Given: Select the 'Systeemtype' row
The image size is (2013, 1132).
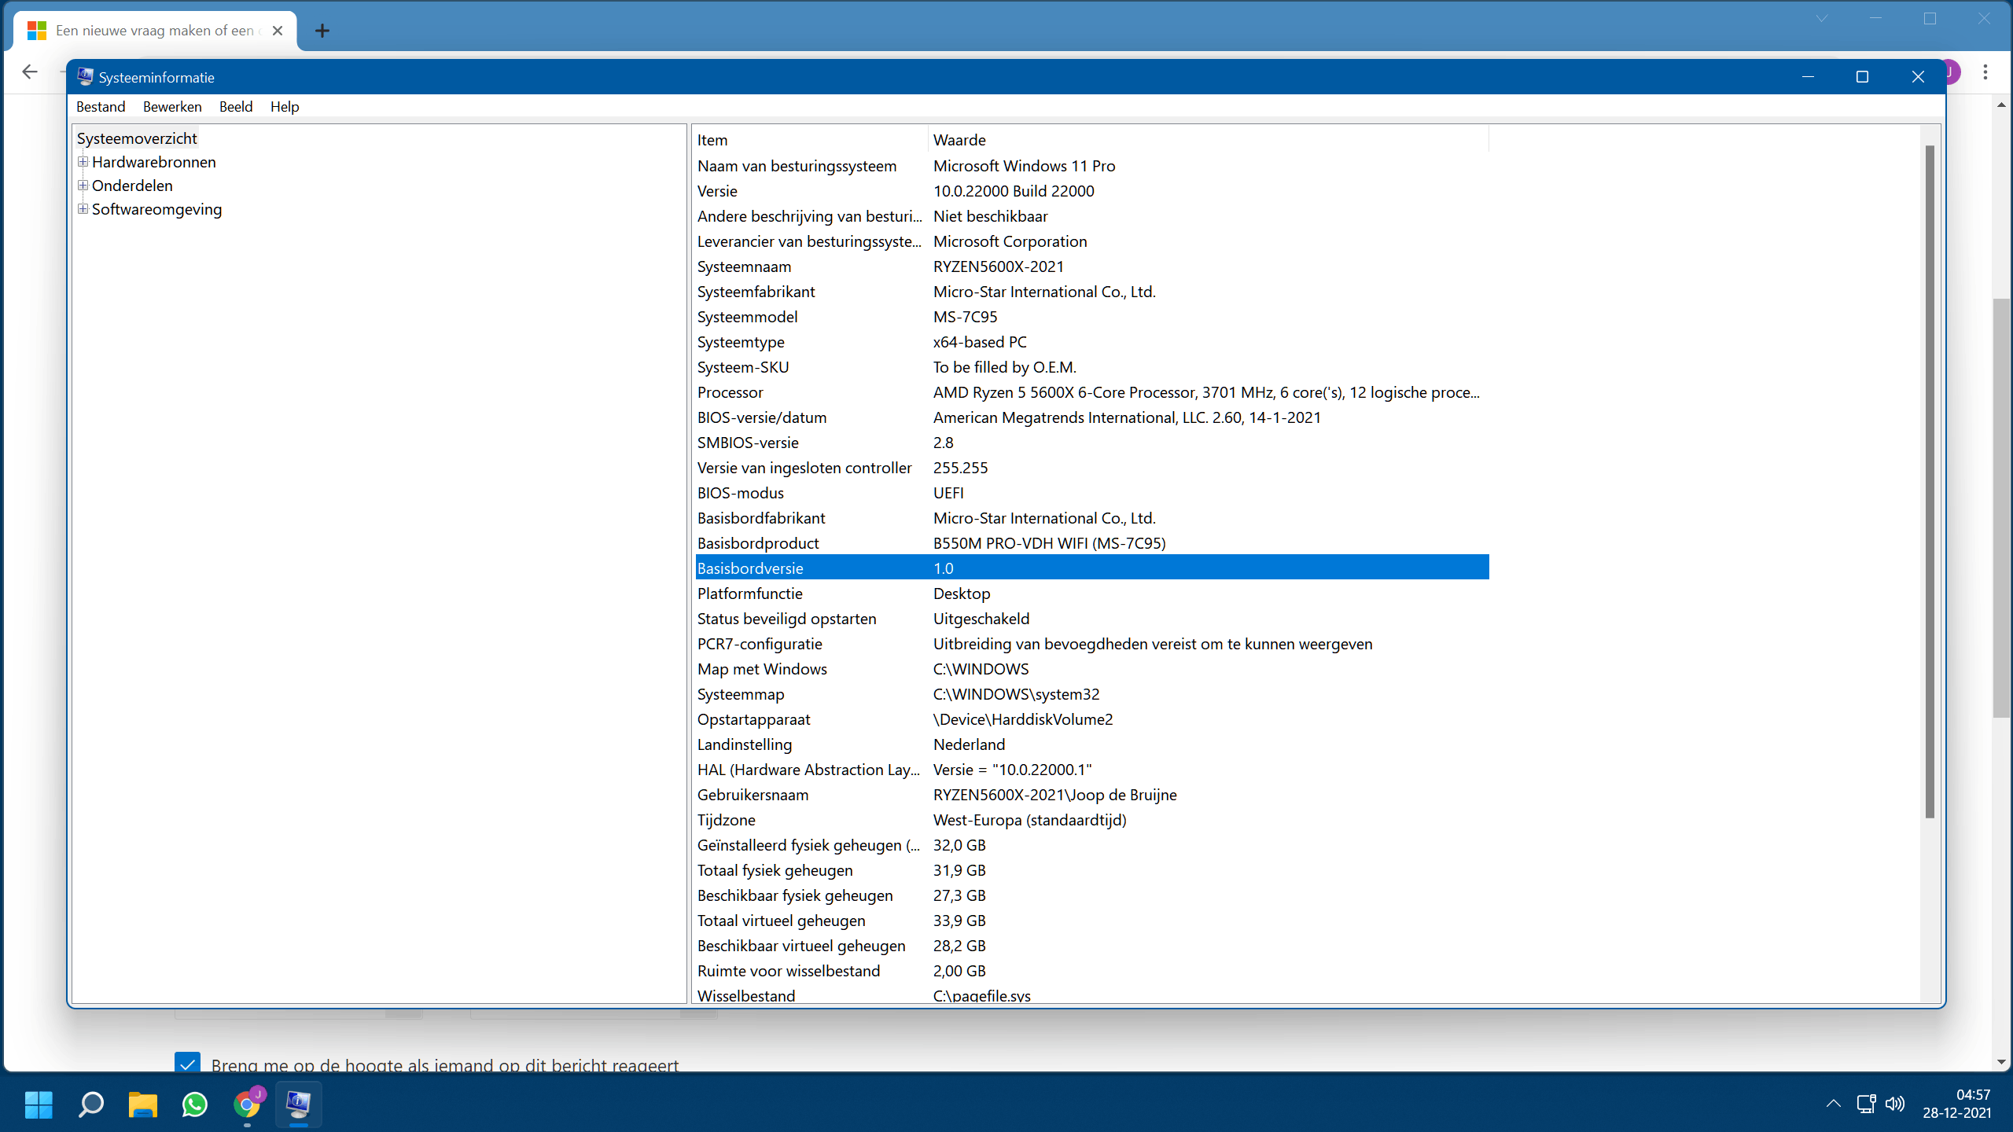Looking at the screenshot, I should coord(1092,342).
